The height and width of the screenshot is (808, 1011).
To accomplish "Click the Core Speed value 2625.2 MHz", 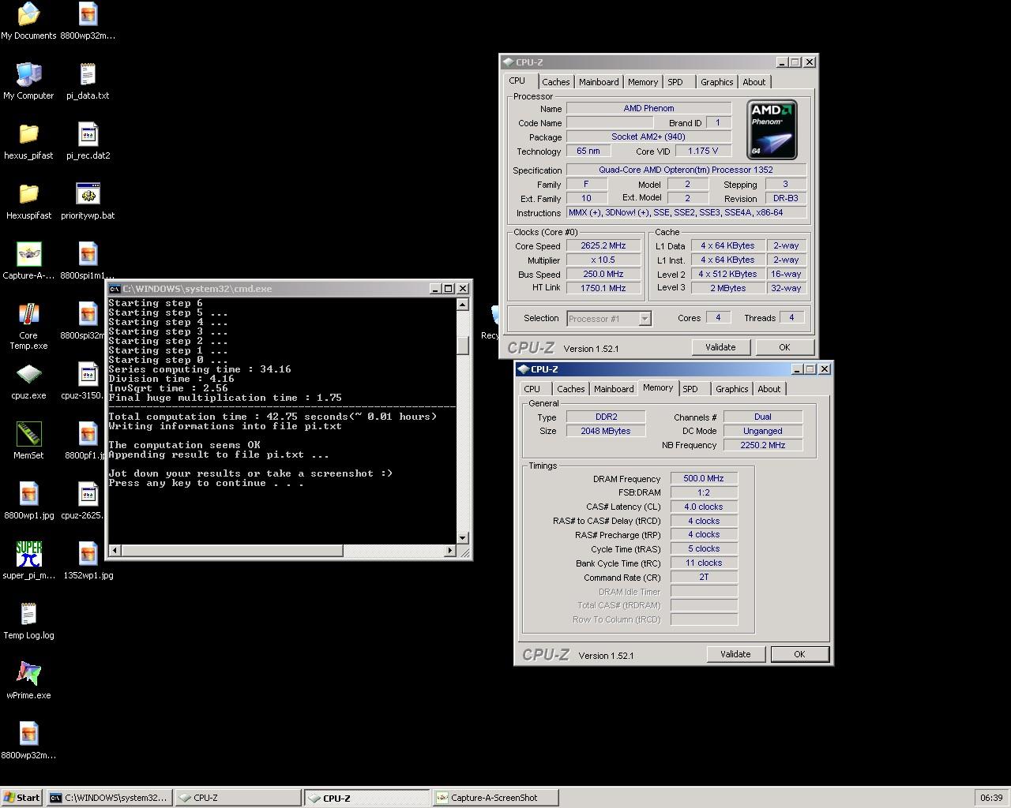I will pos(603,245).
